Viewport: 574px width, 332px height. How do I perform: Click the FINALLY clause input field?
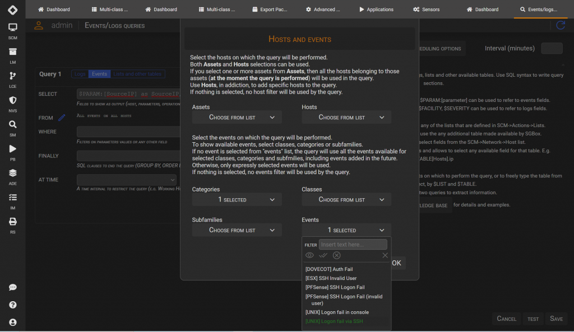128,156
